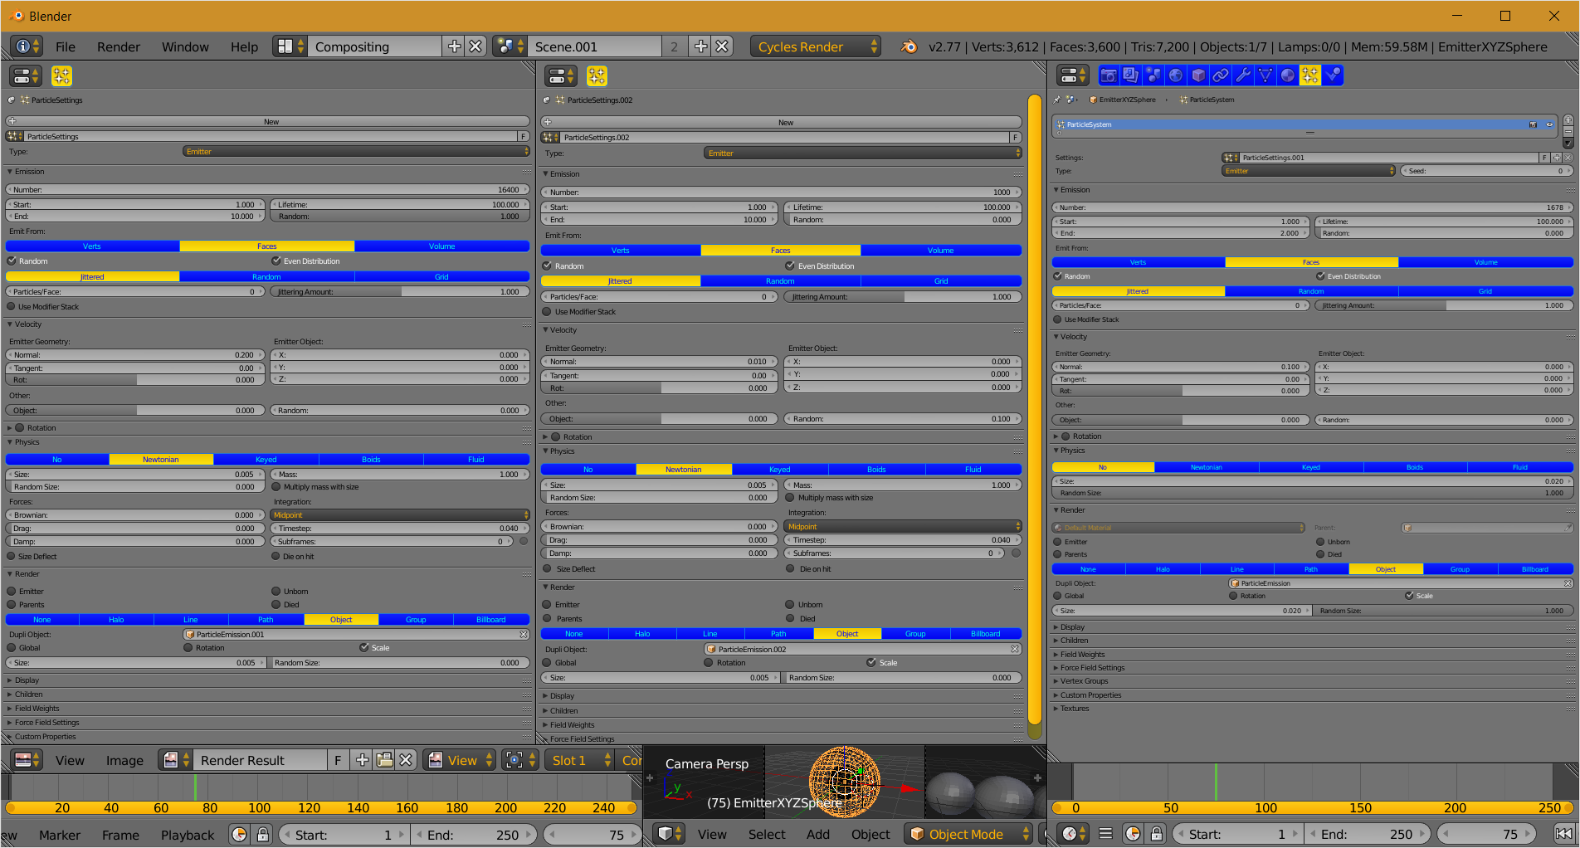This screenshot has width=1580, height=848.
Task: Enable Multiply mass with size in middle panel
Action: coord(790,498)
